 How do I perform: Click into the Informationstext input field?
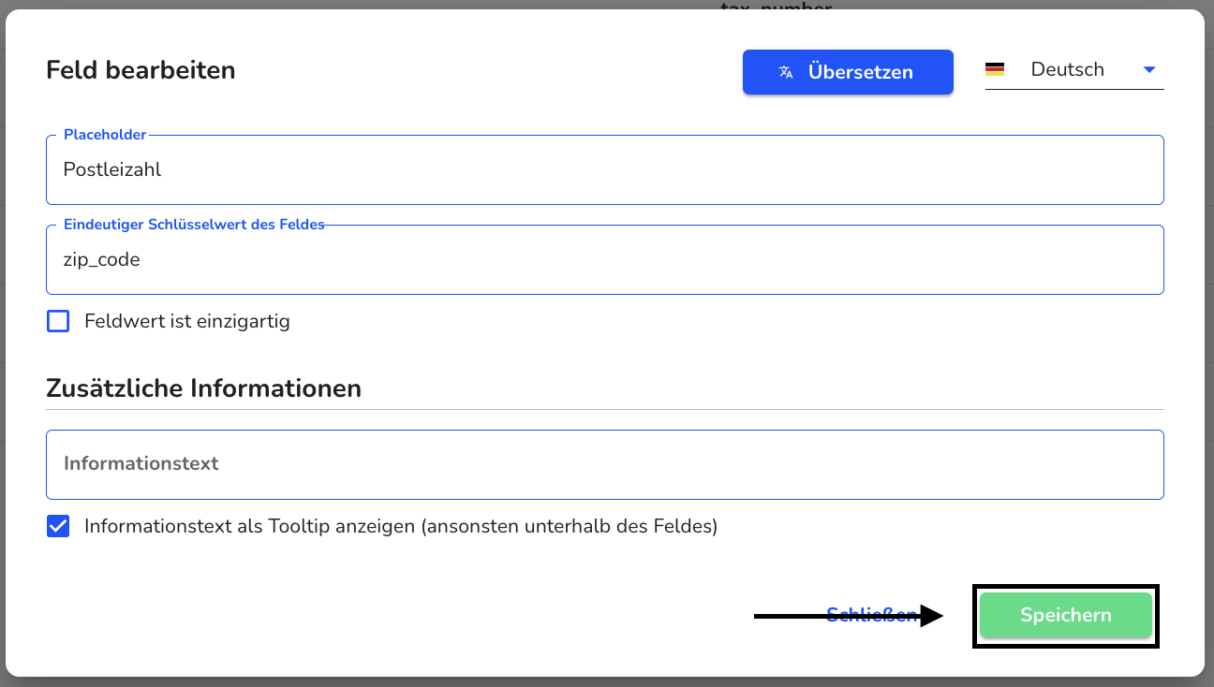click(x=605, y=464)
